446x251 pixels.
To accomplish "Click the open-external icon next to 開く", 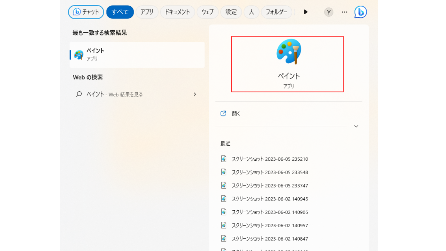I will tap(223, 113).
